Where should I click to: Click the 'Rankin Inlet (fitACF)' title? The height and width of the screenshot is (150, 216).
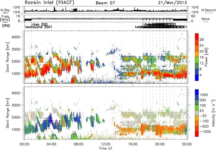pos(49,2)
